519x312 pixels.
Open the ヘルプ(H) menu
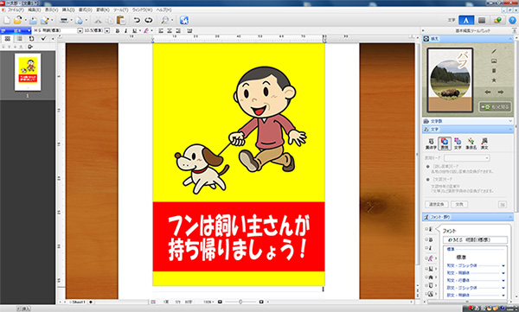tap(164, 10)
